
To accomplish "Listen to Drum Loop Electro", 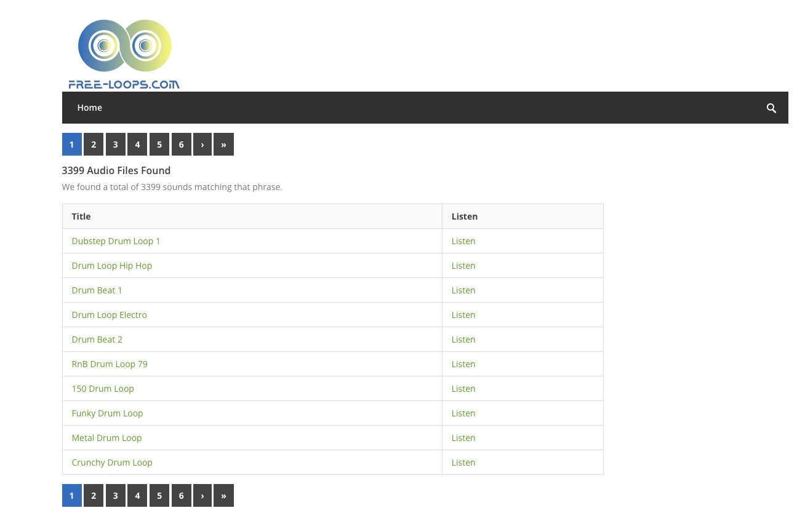I will 463,315.
